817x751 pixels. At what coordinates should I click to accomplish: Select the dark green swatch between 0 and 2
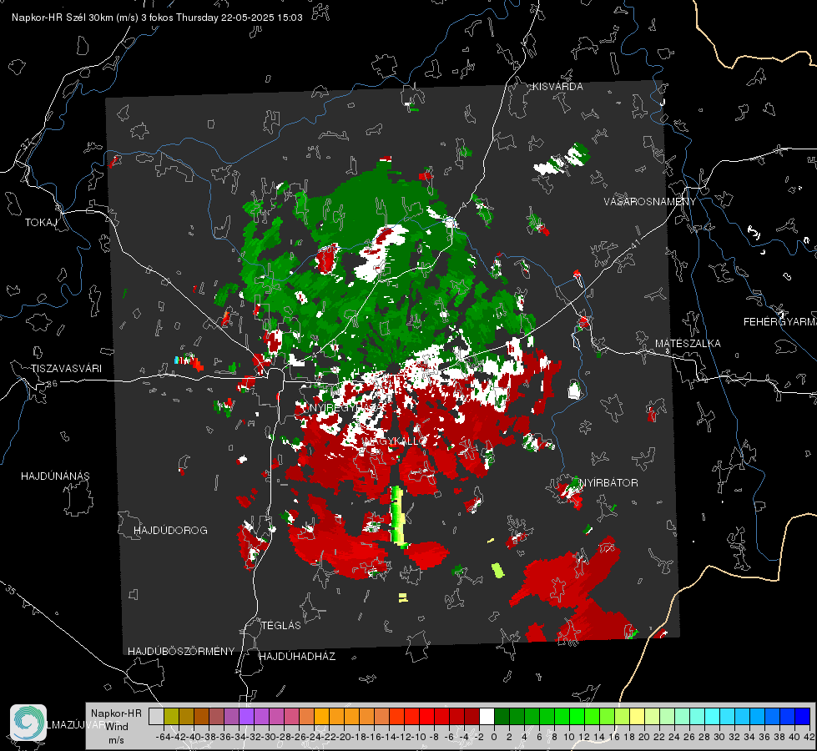(x=502, y=717)
